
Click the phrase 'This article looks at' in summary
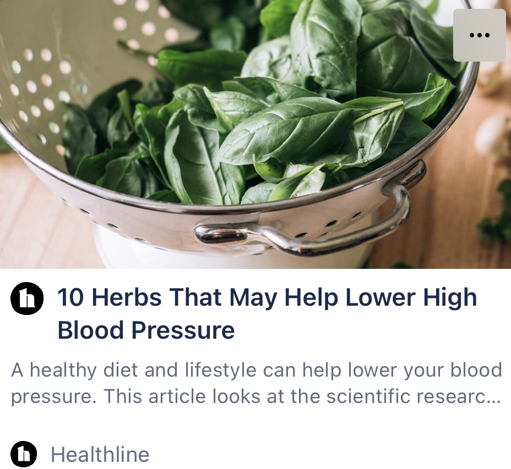pos(182,396)
